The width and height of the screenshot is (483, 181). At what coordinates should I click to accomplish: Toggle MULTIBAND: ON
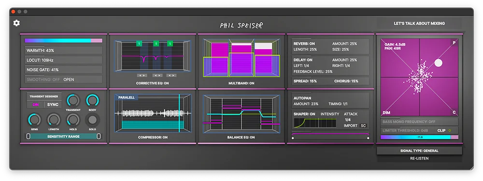point(241,84)
